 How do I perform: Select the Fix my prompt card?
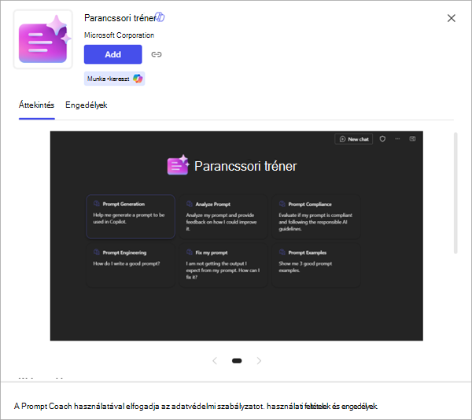coord(223,265)
